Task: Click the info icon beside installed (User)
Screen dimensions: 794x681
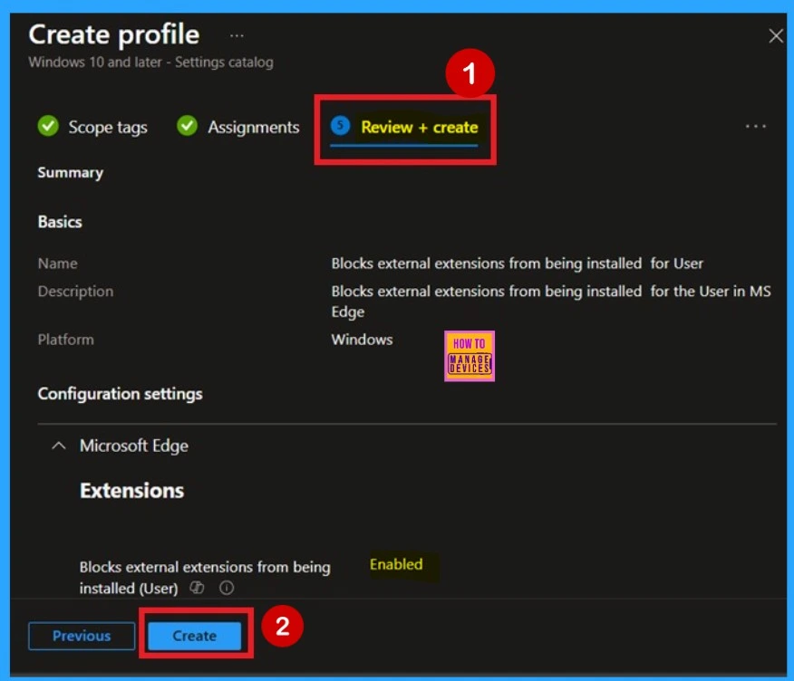Action: pos(227,588)
